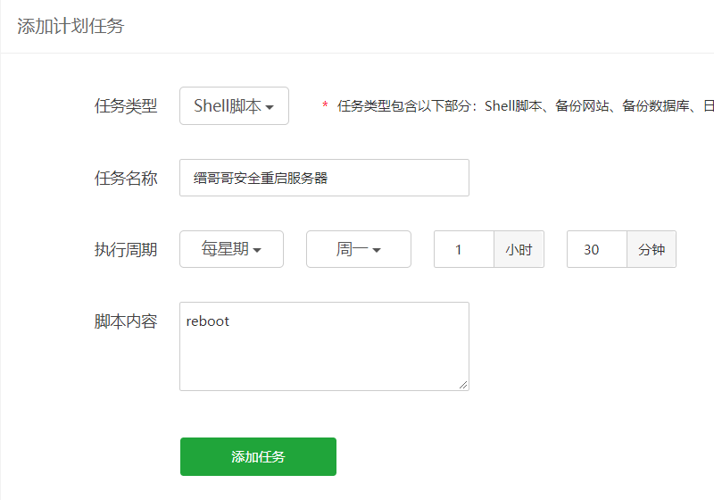Click the caret arrow beside 每星期
714x500 pixels.
tap(257, 251)
